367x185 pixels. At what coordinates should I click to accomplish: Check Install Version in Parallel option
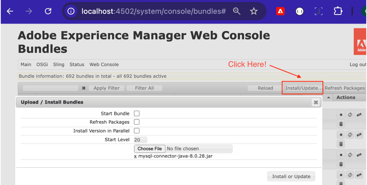[137, 131]
